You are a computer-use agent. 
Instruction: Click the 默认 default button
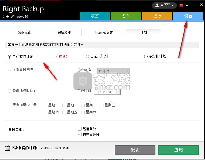pyautogui.click(x=135, y=150)
